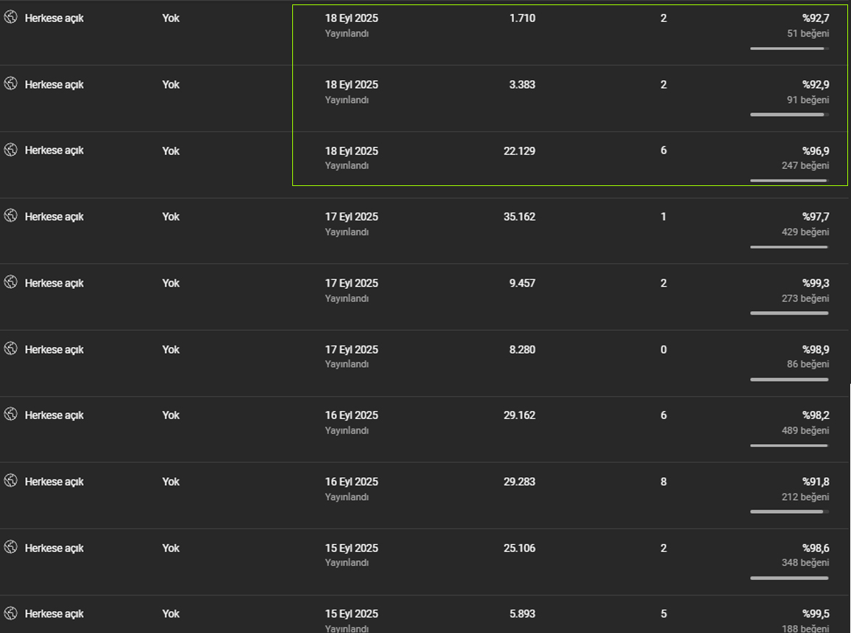Viewport: 851px width, 633px height.
Task: Click globe icon in 22.129 views row
Action: click(x=11, y=149)
